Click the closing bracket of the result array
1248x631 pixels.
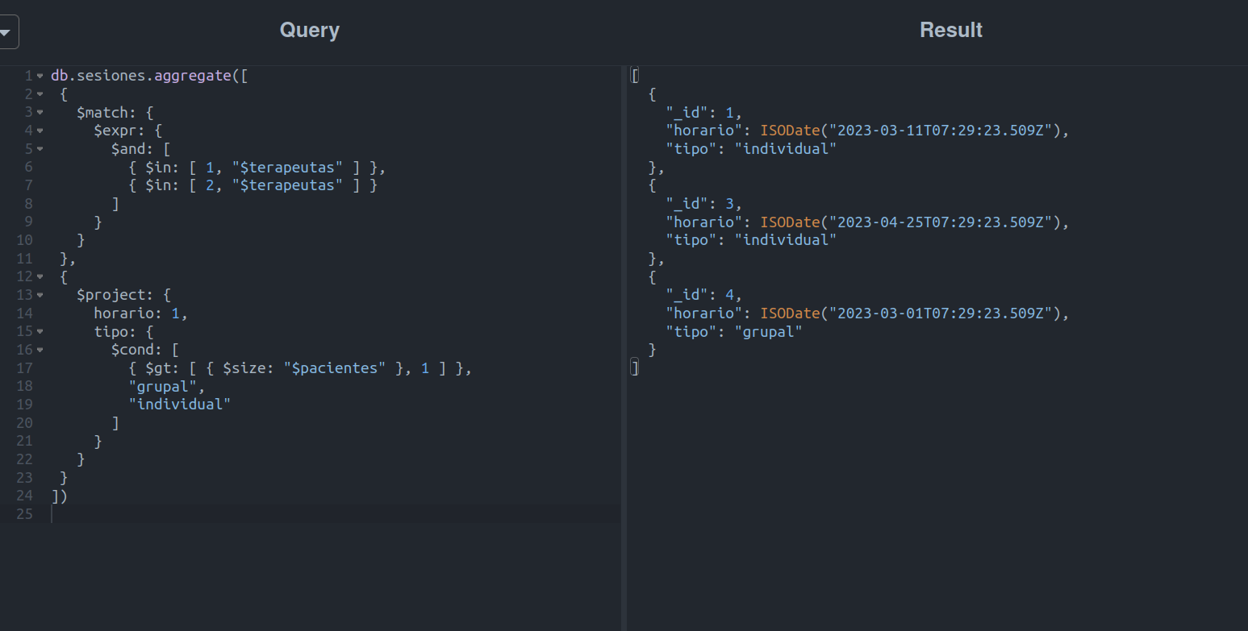pos(635,367)
